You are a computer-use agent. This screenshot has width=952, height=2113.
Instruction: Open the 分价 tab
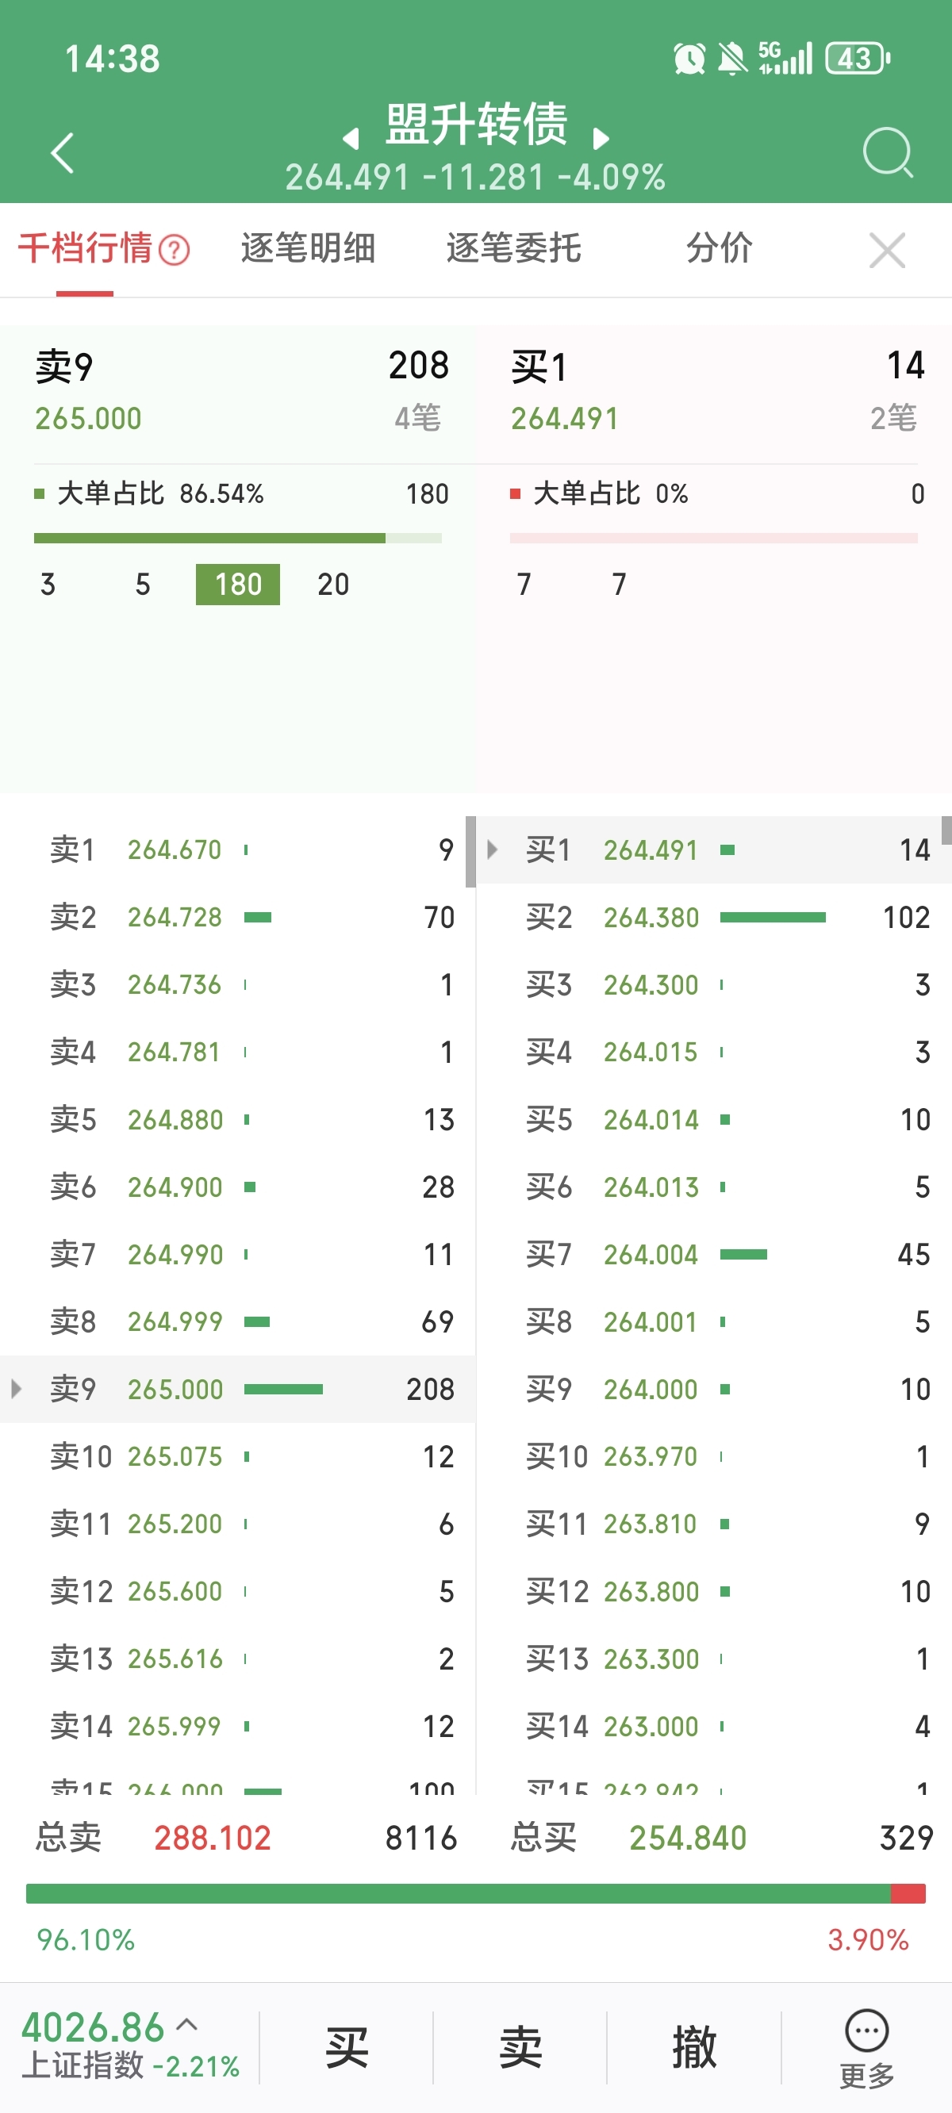[x=719, y=248]
